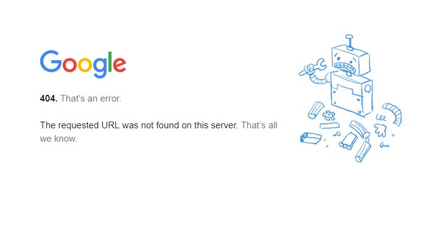Click the open box part at bottom left
Screen dimensions: 439x228
pyautogui.click(x=311, y=138)
